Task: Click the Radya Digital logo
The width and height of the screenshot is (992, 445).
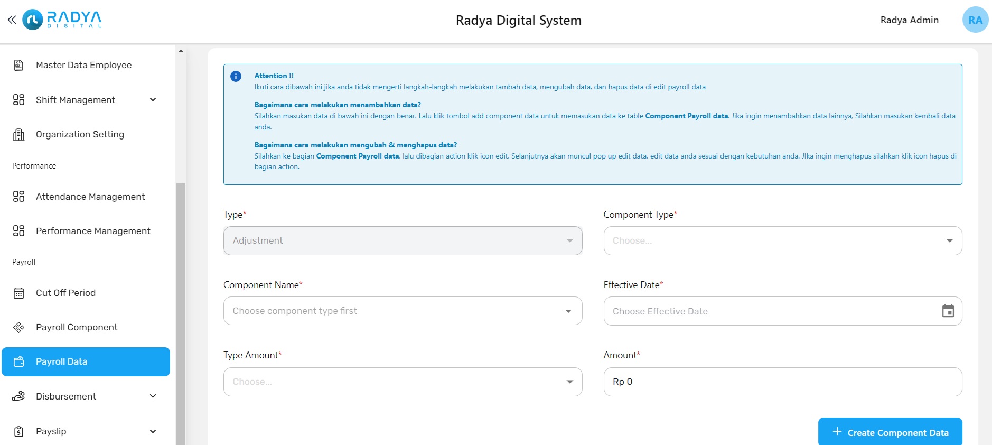Action: tap(62, 20)
